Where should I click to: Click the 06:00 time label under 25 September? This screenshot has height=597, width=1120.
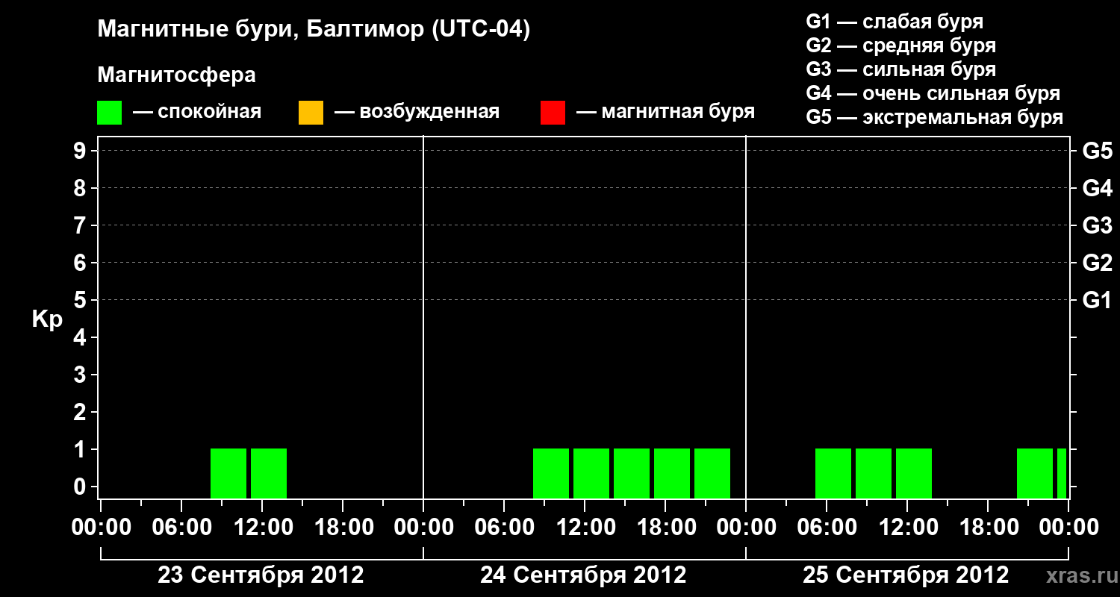(827, 527)
